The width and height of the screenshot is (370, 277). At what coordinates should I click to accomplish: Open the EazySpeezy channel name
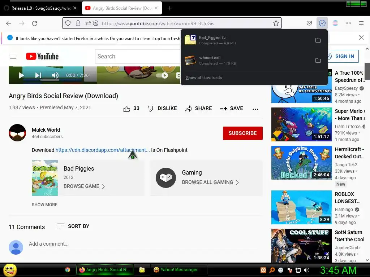pos(346,88)
